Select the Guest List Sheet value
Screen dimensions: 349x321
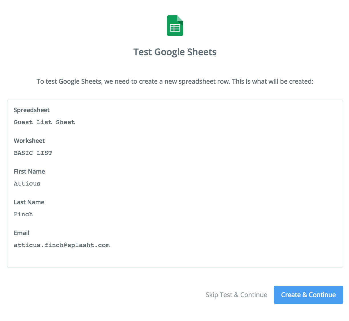point(44,122)
